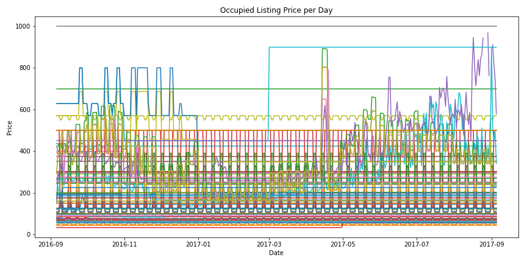Select the 2016-11 date tick label
The image size is (527, 263).
(x=124, y=244)
